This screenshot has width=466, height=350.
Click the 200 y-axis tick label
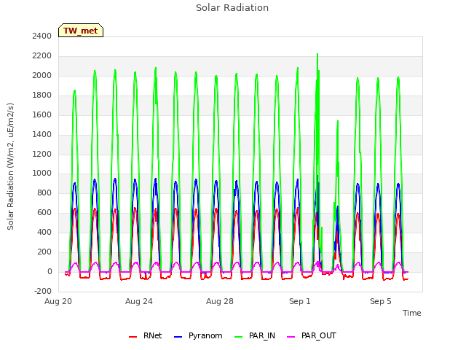click(44, 252)
